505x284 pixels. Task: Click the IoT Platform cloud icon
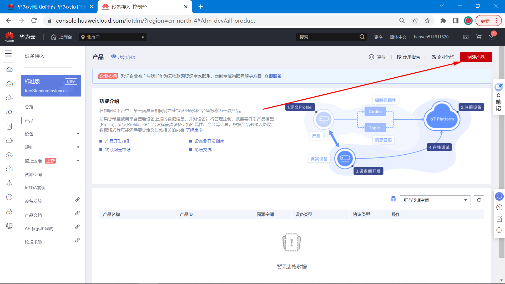point(442,119)
